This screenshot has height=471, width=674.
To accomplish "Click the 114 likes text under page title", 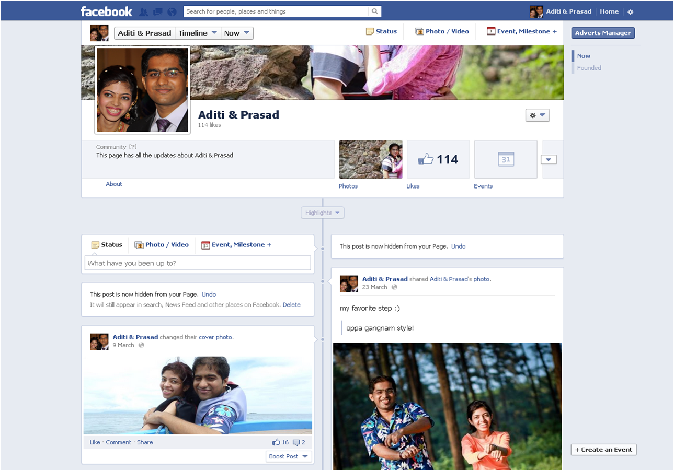I will click(x=209, y=125).
